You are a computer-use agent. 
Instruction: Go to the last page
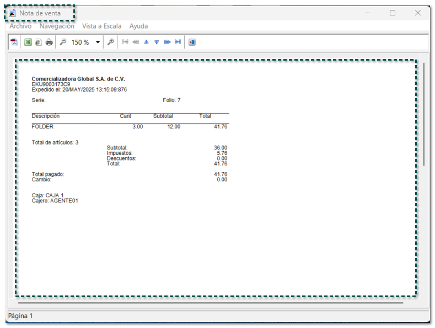pyautogui.click(x=178, y=42)
